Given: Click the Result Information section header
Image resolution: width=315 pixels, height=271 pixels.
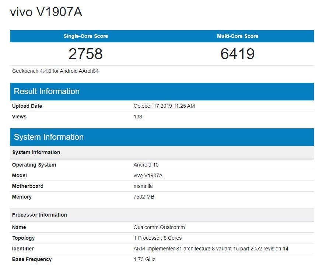Looking at the screenshot, I should point(47,92).
